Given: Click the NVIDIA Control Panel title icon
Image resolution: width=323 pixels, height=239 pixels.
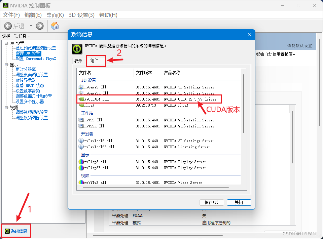Looking at the screenshot, I should 6,5.
